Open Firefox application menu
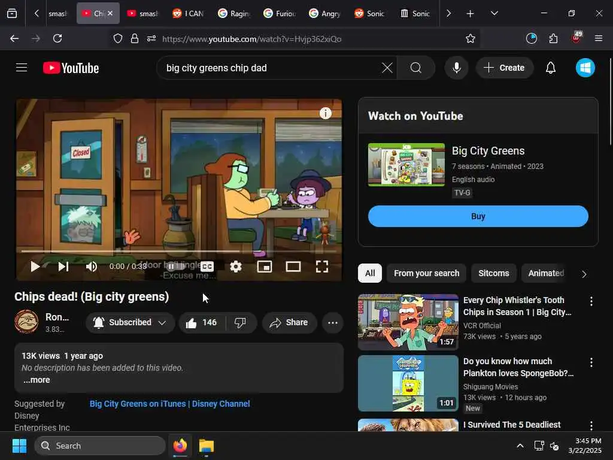Viewport: 613px width, 460px height. tap(598, 38)
